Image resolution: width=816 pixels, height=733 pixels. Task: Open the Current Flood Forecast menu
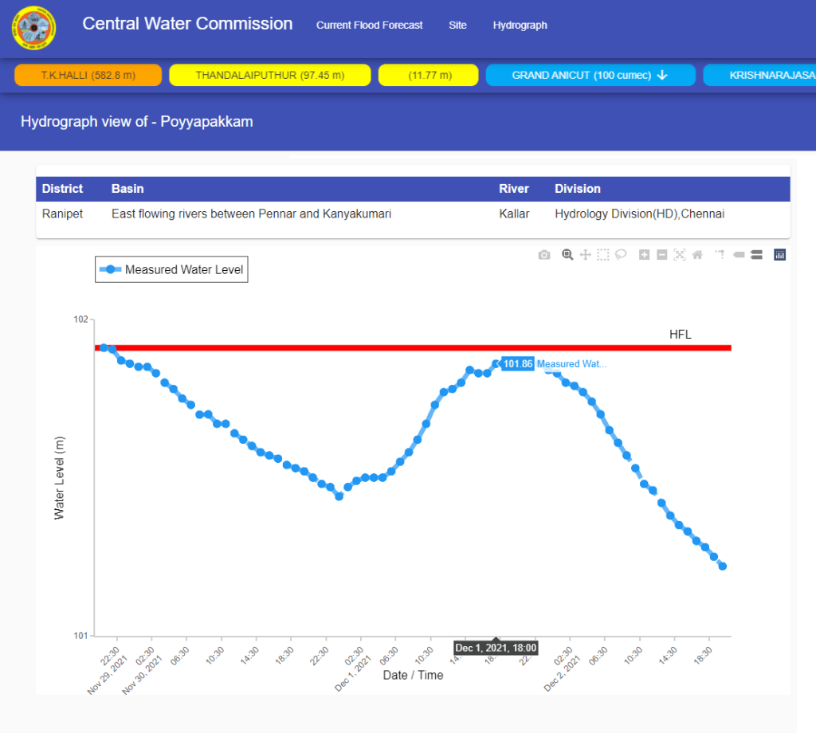369,25
